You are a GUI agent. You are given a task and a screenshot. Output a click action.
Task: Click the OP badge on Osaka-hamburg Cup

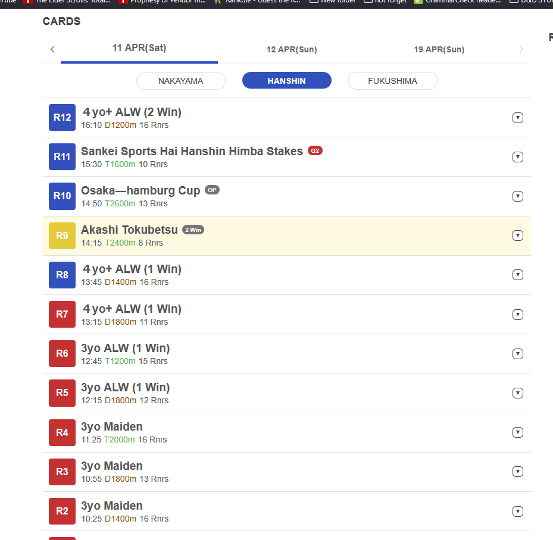[212, 190]
